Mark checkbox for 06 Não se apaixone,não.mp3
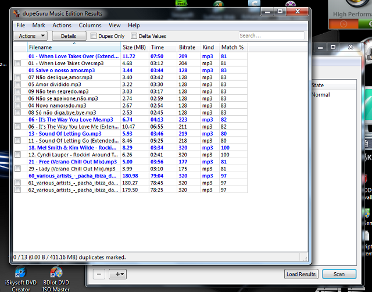 pyautogui.click(x=18, y=98)
